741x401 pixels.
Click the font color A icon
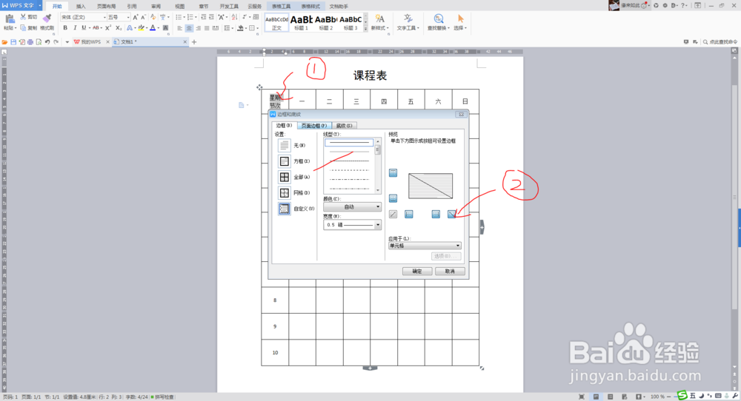point(152,28)
